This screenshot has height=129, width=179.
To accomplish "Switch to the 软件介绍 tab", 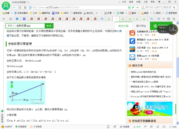I will [x=124, y=26].
